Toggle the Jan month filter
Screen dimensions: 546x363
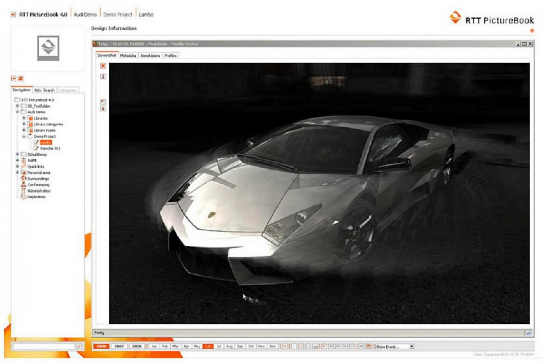click(154, 347)
